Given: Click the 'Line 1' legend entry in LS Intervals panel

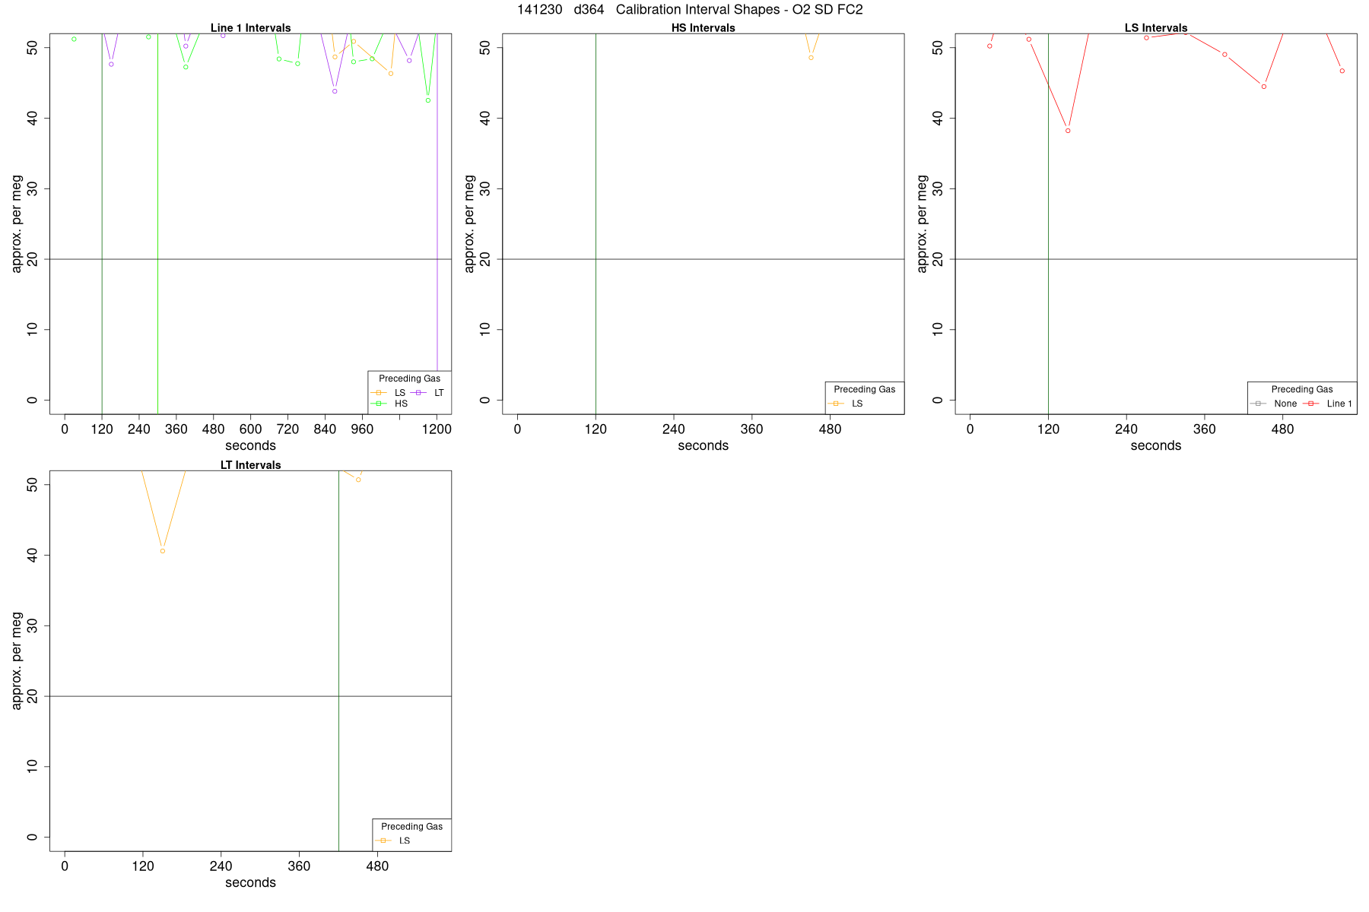Looking at the screenshot, I should [1328, 404].
